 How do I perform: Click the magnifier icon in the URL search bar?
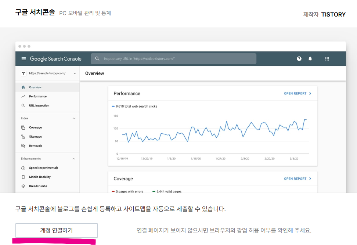[97, 58]
